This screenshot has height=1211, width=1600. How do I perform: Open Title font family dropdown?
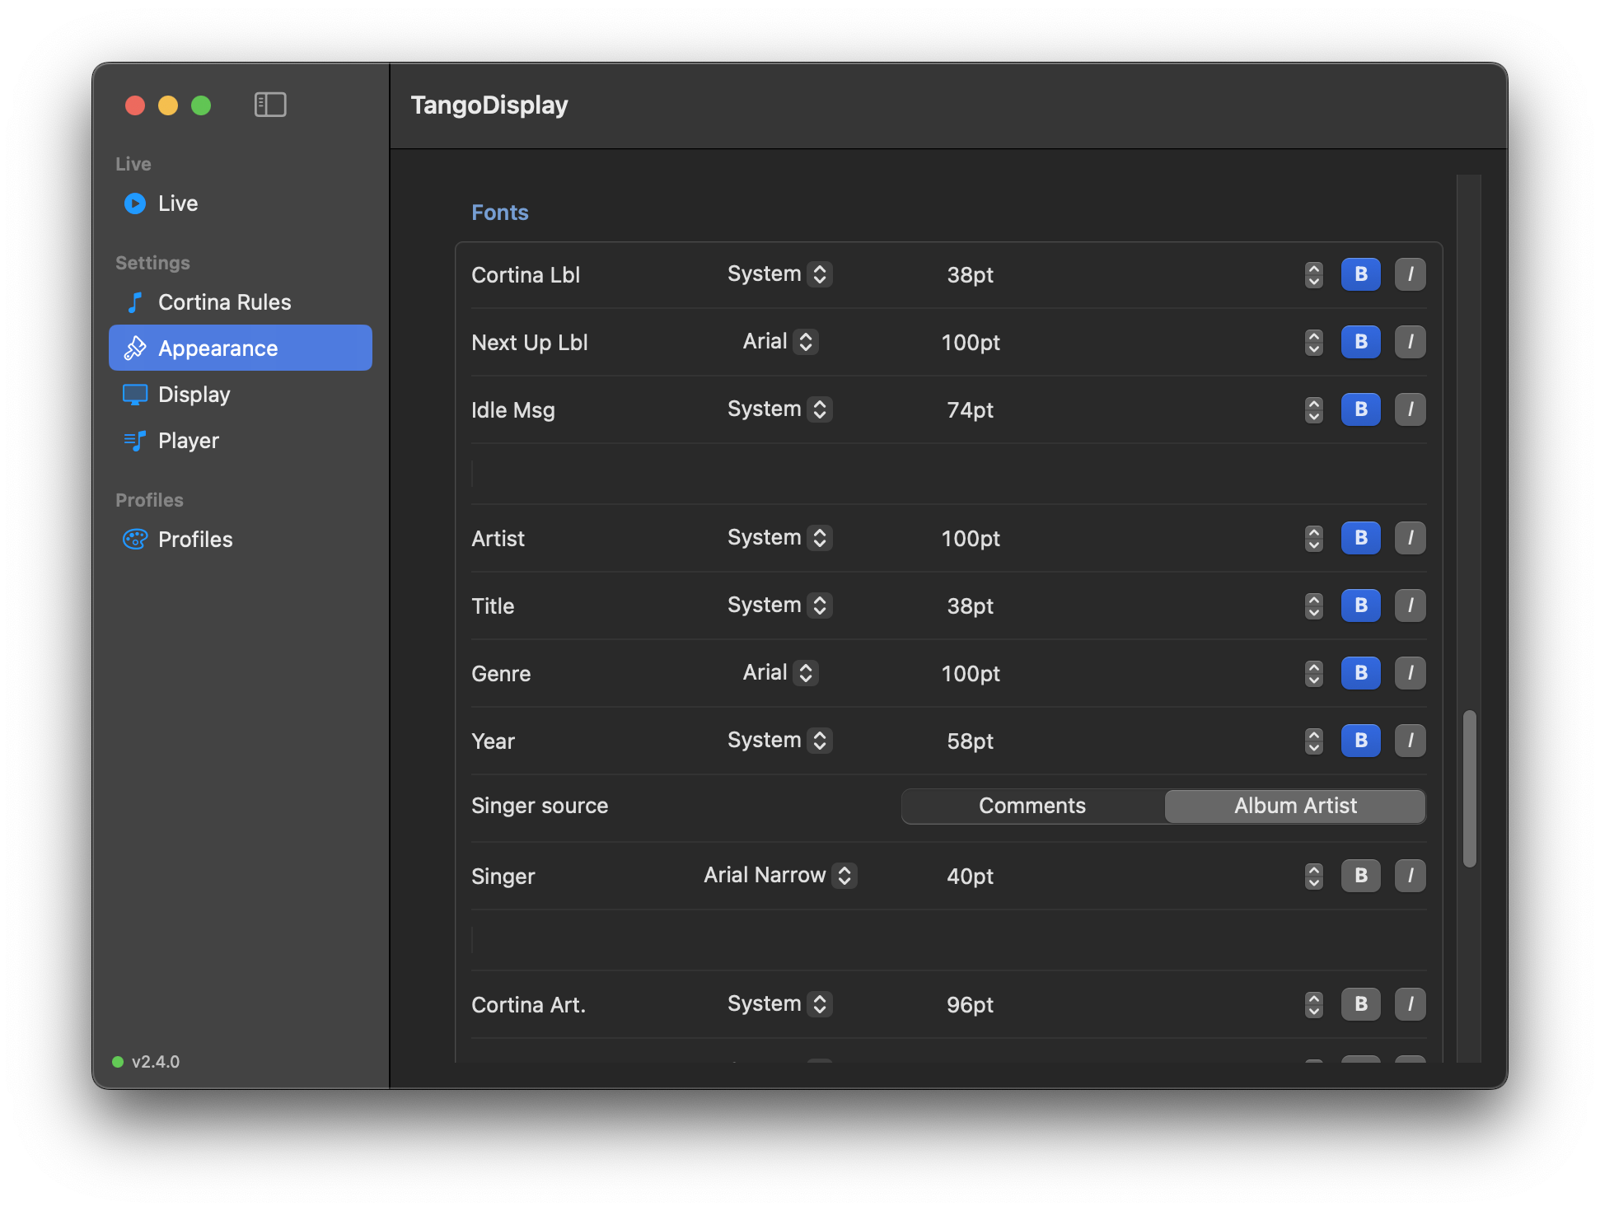pos(779,605)
